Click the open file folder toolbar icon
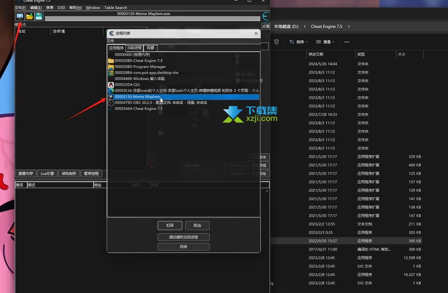The image size is (448, 293). pos(29,16)
